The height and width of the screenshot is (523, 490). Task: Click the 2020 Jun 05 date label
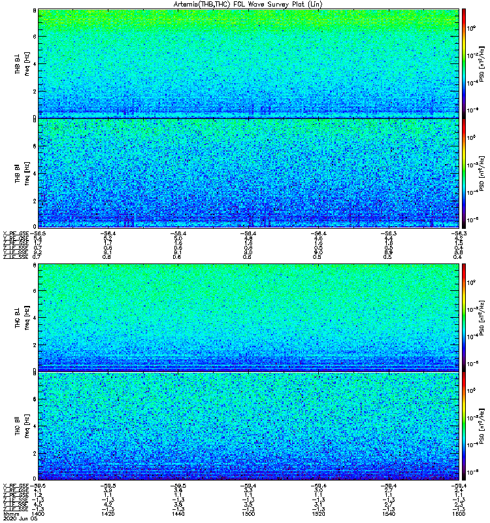(x=20, y=519)
